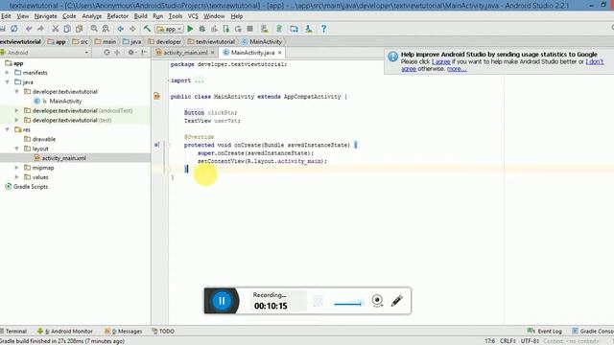Open the Project Structure icon
This screenshot has height=345, width=614.
point(295,29)
